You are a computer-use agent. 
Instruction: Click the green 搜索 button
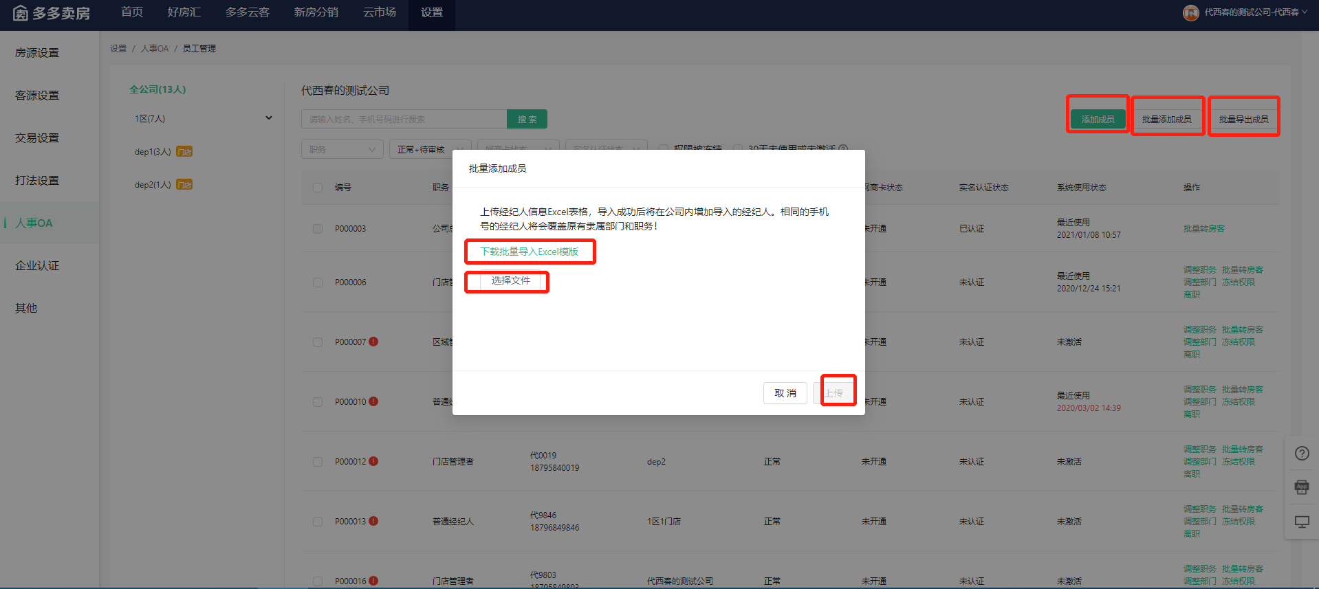coord(527,120)
